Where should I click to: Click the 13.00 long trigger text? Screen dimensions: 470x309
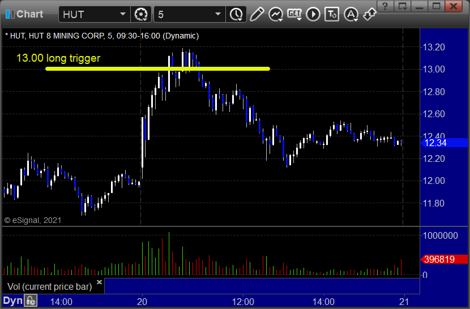pyautogui.click(x=58, y=58)
